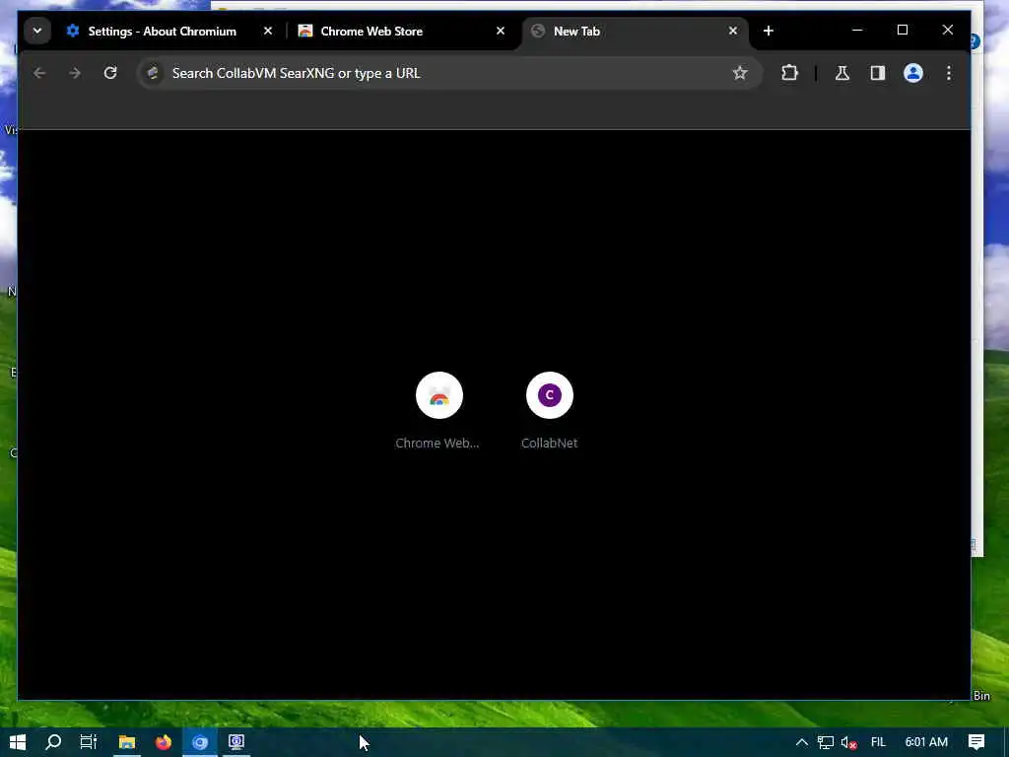Open the Windows Start menu
Viewport: 1009px width, 757px height.
coord(18,742)
